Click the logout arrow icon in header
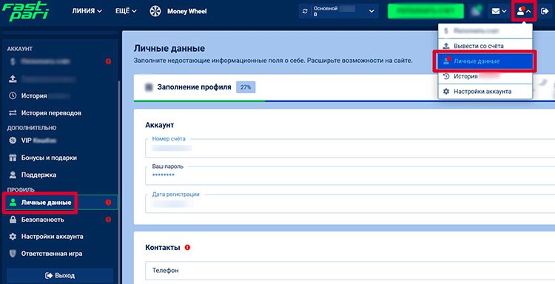This screenshot has width=555, height=284. [x=545, y=11]
